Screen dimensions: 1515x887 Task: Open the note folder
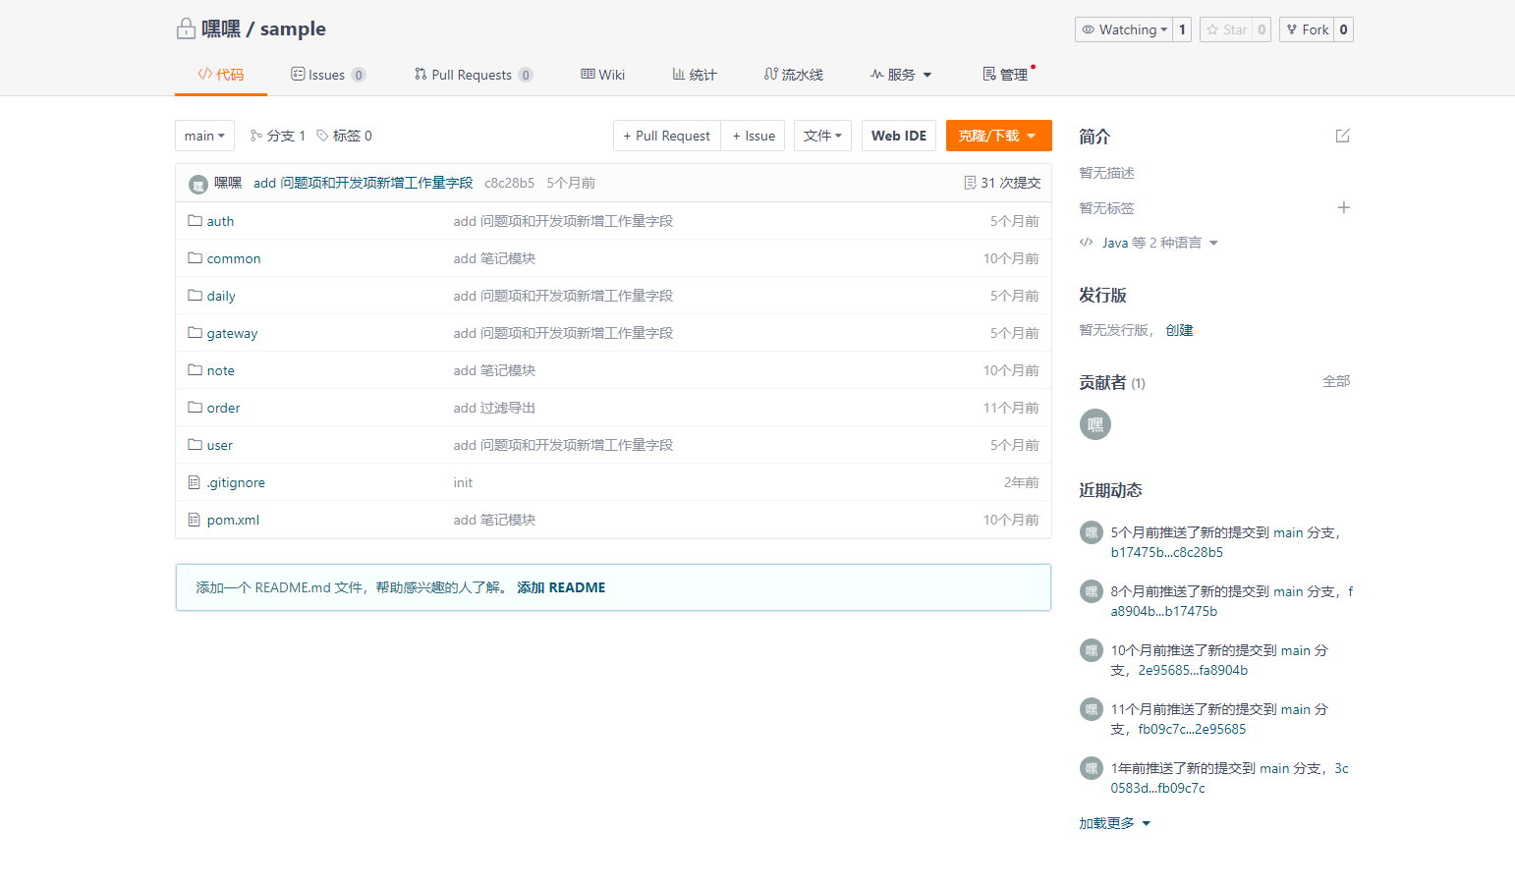[x=220, y=370]
